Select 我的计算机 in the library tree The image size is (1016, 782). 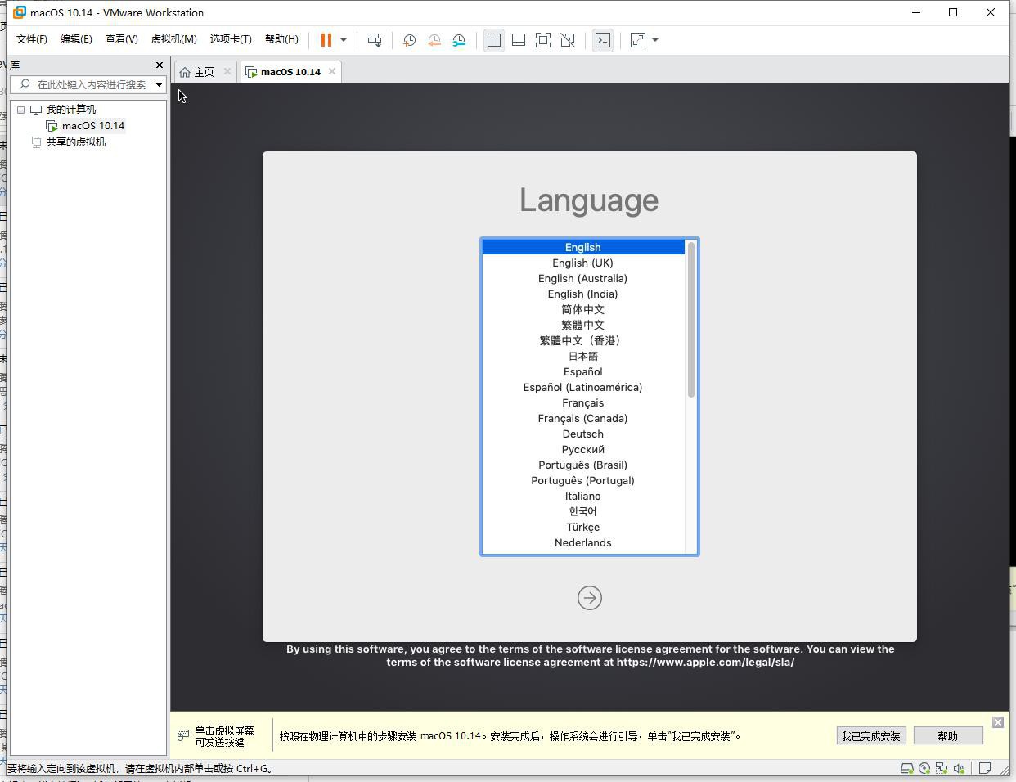(x=70, y=110)
